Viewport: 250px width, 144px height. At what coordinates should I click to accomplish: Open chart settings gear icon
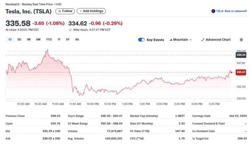coord(241,40)
